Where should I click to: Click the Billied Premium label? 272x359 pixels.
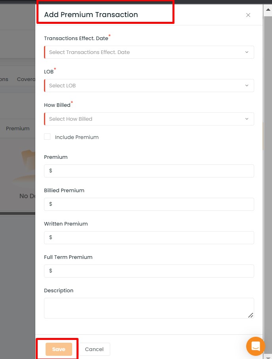64,191
